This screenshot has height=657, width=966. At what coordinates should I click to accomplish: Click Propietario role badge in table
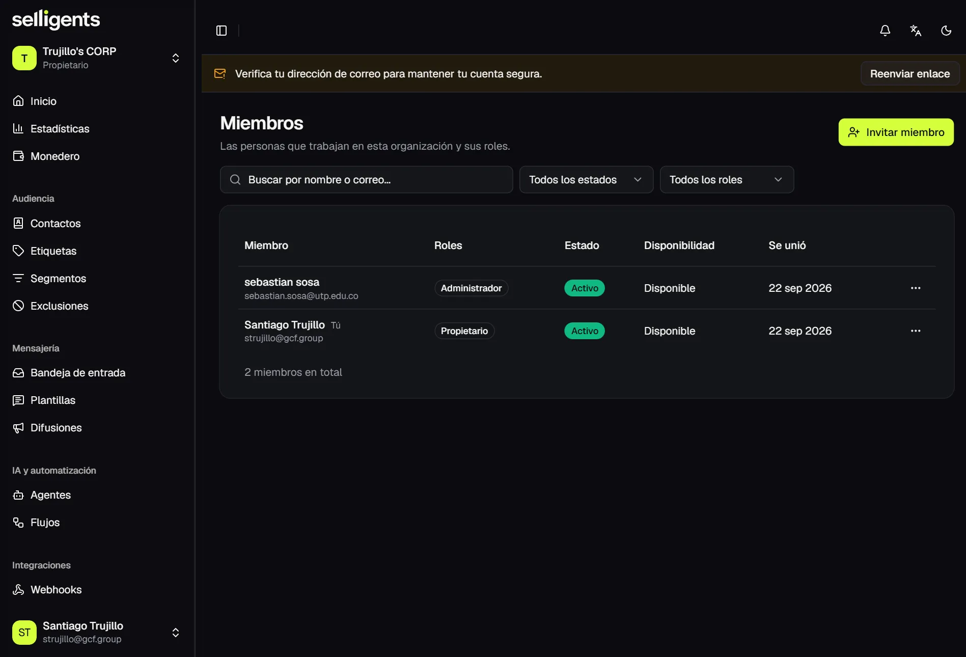[464, 331]
